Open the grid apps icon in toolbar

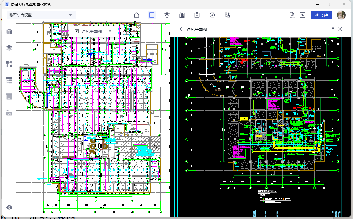click(227, 15)
